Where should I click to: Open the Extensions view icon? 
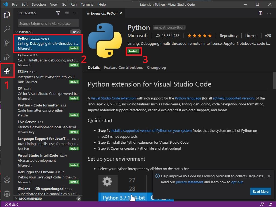pyautogui.click(x=7, y=71)
